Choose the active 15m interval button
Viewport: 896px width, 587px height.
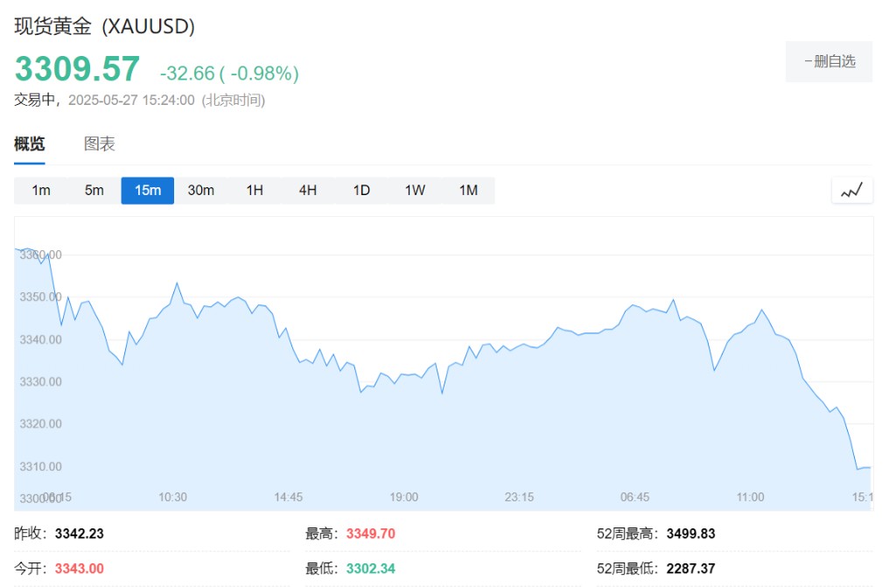pos(147,191)
